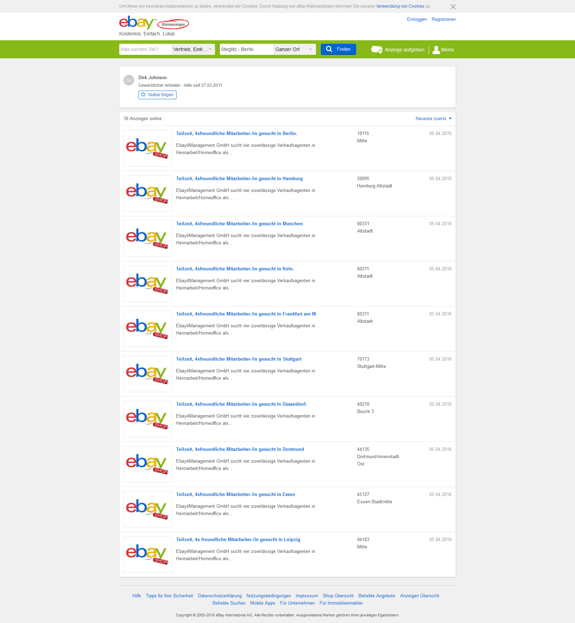Click the Dirk Johnson user name
The image size is (575, 623).
152,78
